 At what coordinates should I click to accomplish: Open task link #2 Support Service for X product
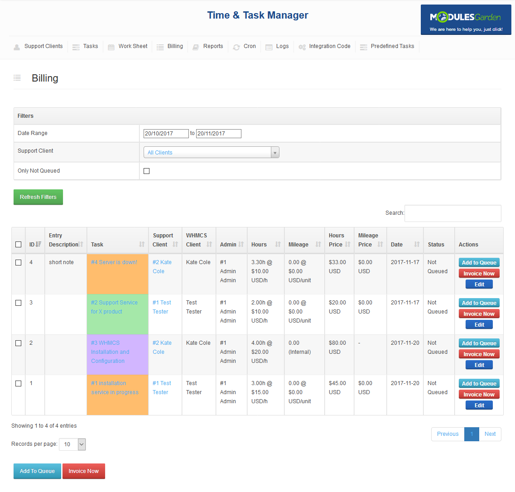114,307
